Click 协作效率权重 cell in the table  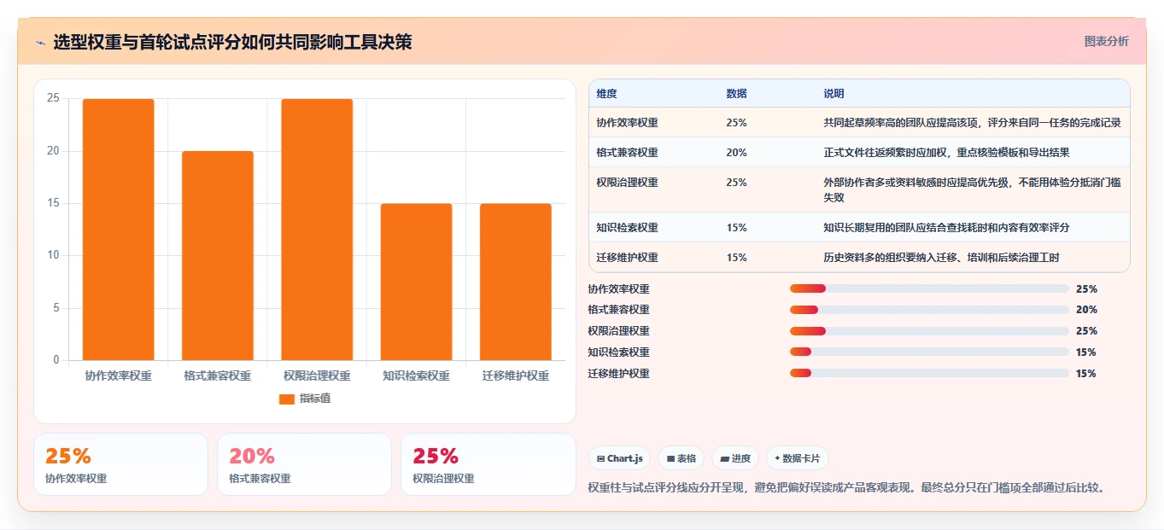627,123
